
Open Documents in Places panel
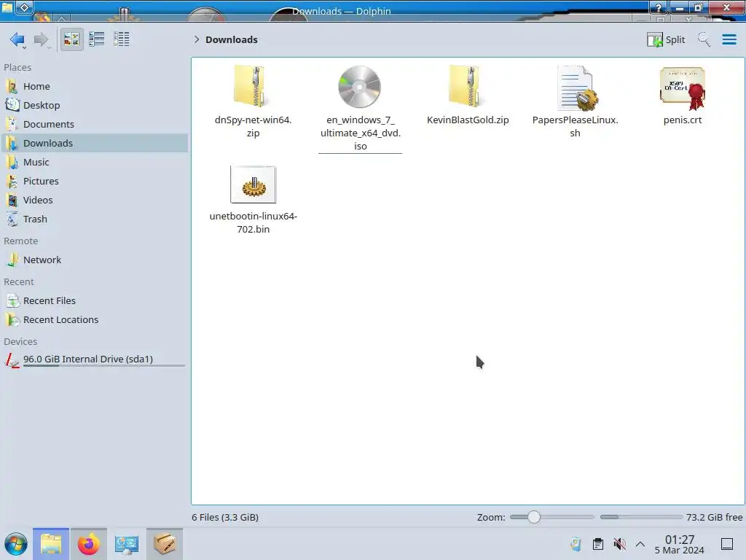[x=95, y=124]
